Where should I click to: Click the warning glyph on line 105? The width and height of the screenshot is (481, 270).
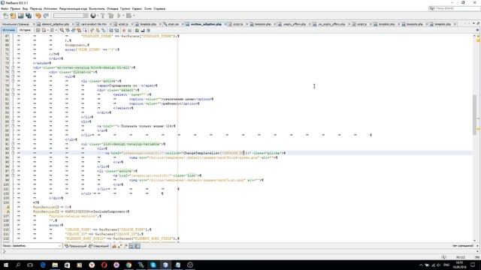(8, 207)
